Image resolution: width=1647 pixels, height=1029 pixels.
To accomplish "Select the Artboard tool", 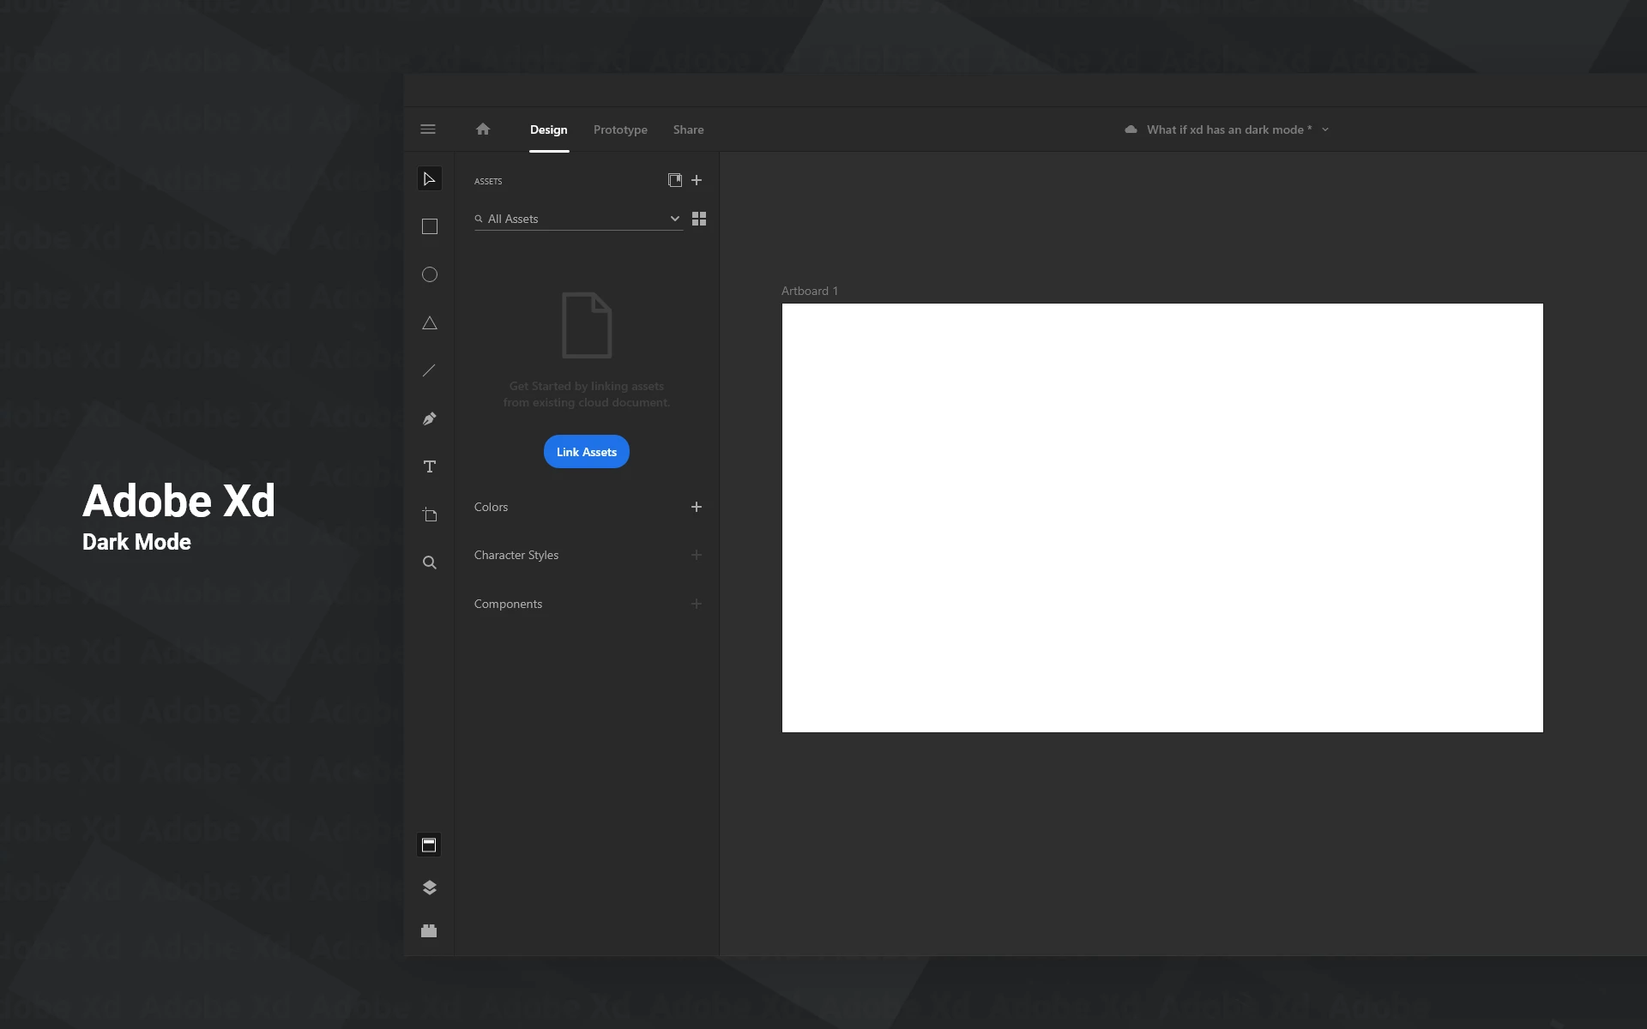I will 429,514.
